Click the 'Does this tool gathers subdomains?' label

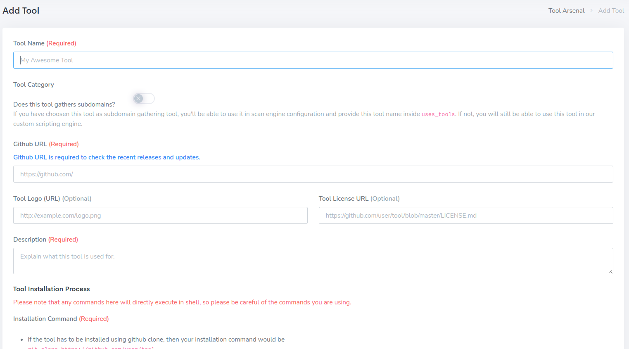coord(64,104)
